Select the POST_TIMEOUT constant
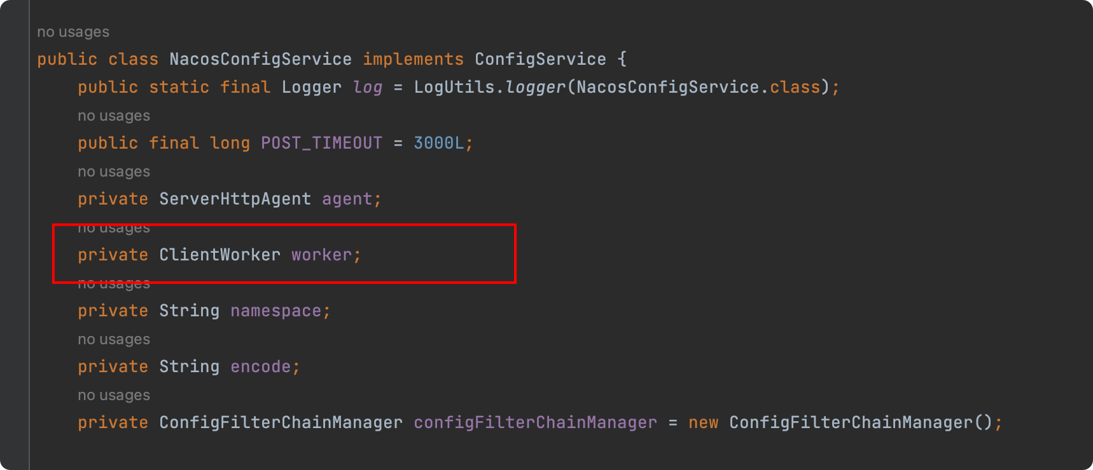Viewport: 1093px width, 470px height. point(321,143)
